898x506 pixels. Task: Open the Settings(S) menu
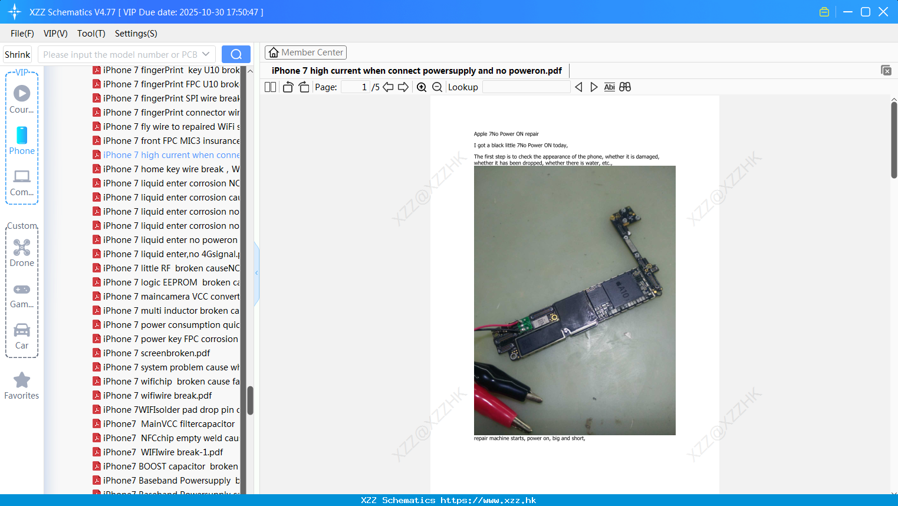coord(136,34)
